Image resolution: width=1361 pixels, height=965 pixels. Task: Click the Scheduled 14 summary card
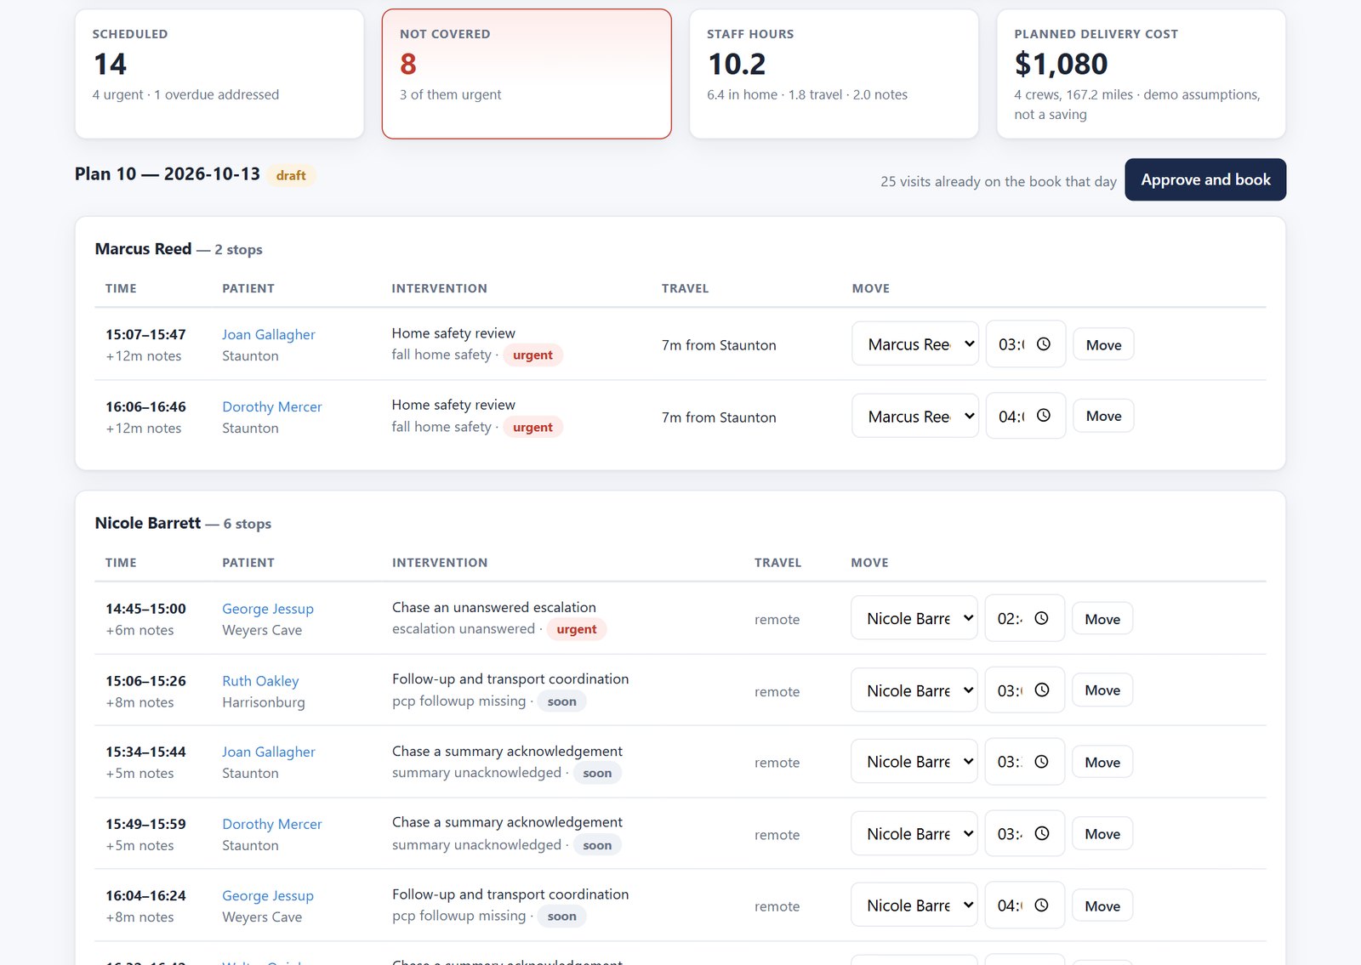click(x=219, y=74)
